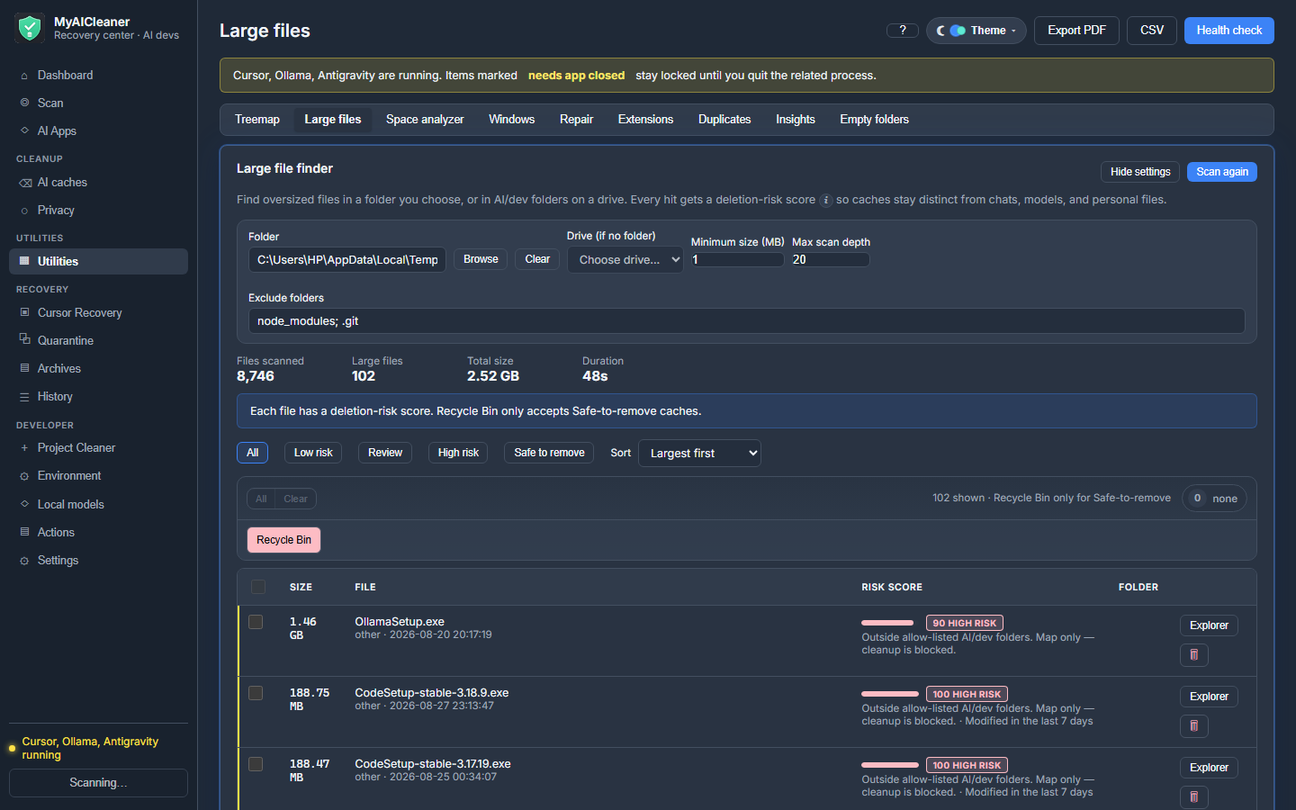Viewport: 1296px width, 810px height.
Task: Click the Quarantine sidebar icon
Action: click(24, 340)
